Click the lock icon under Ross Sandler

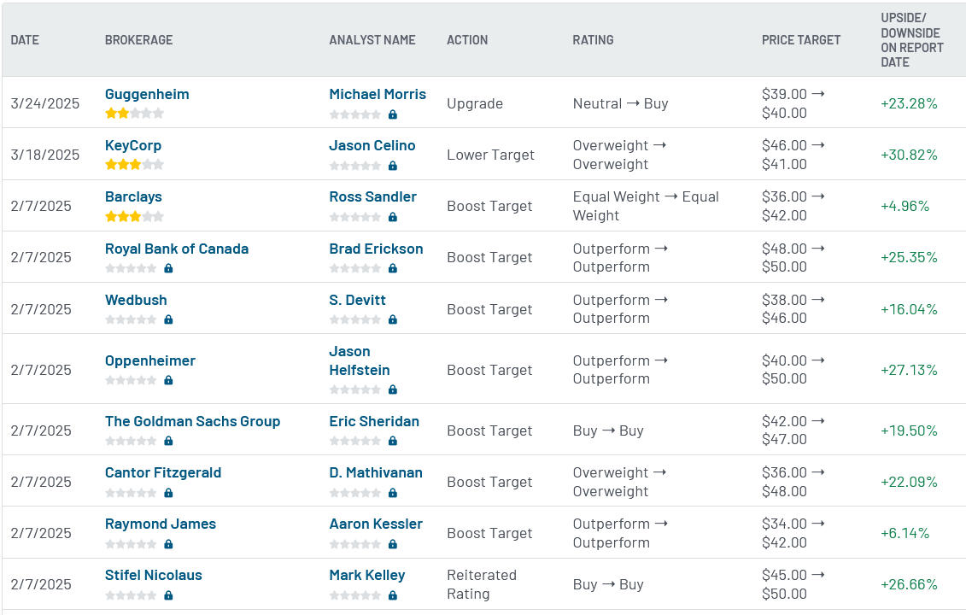tap(392, 217)
